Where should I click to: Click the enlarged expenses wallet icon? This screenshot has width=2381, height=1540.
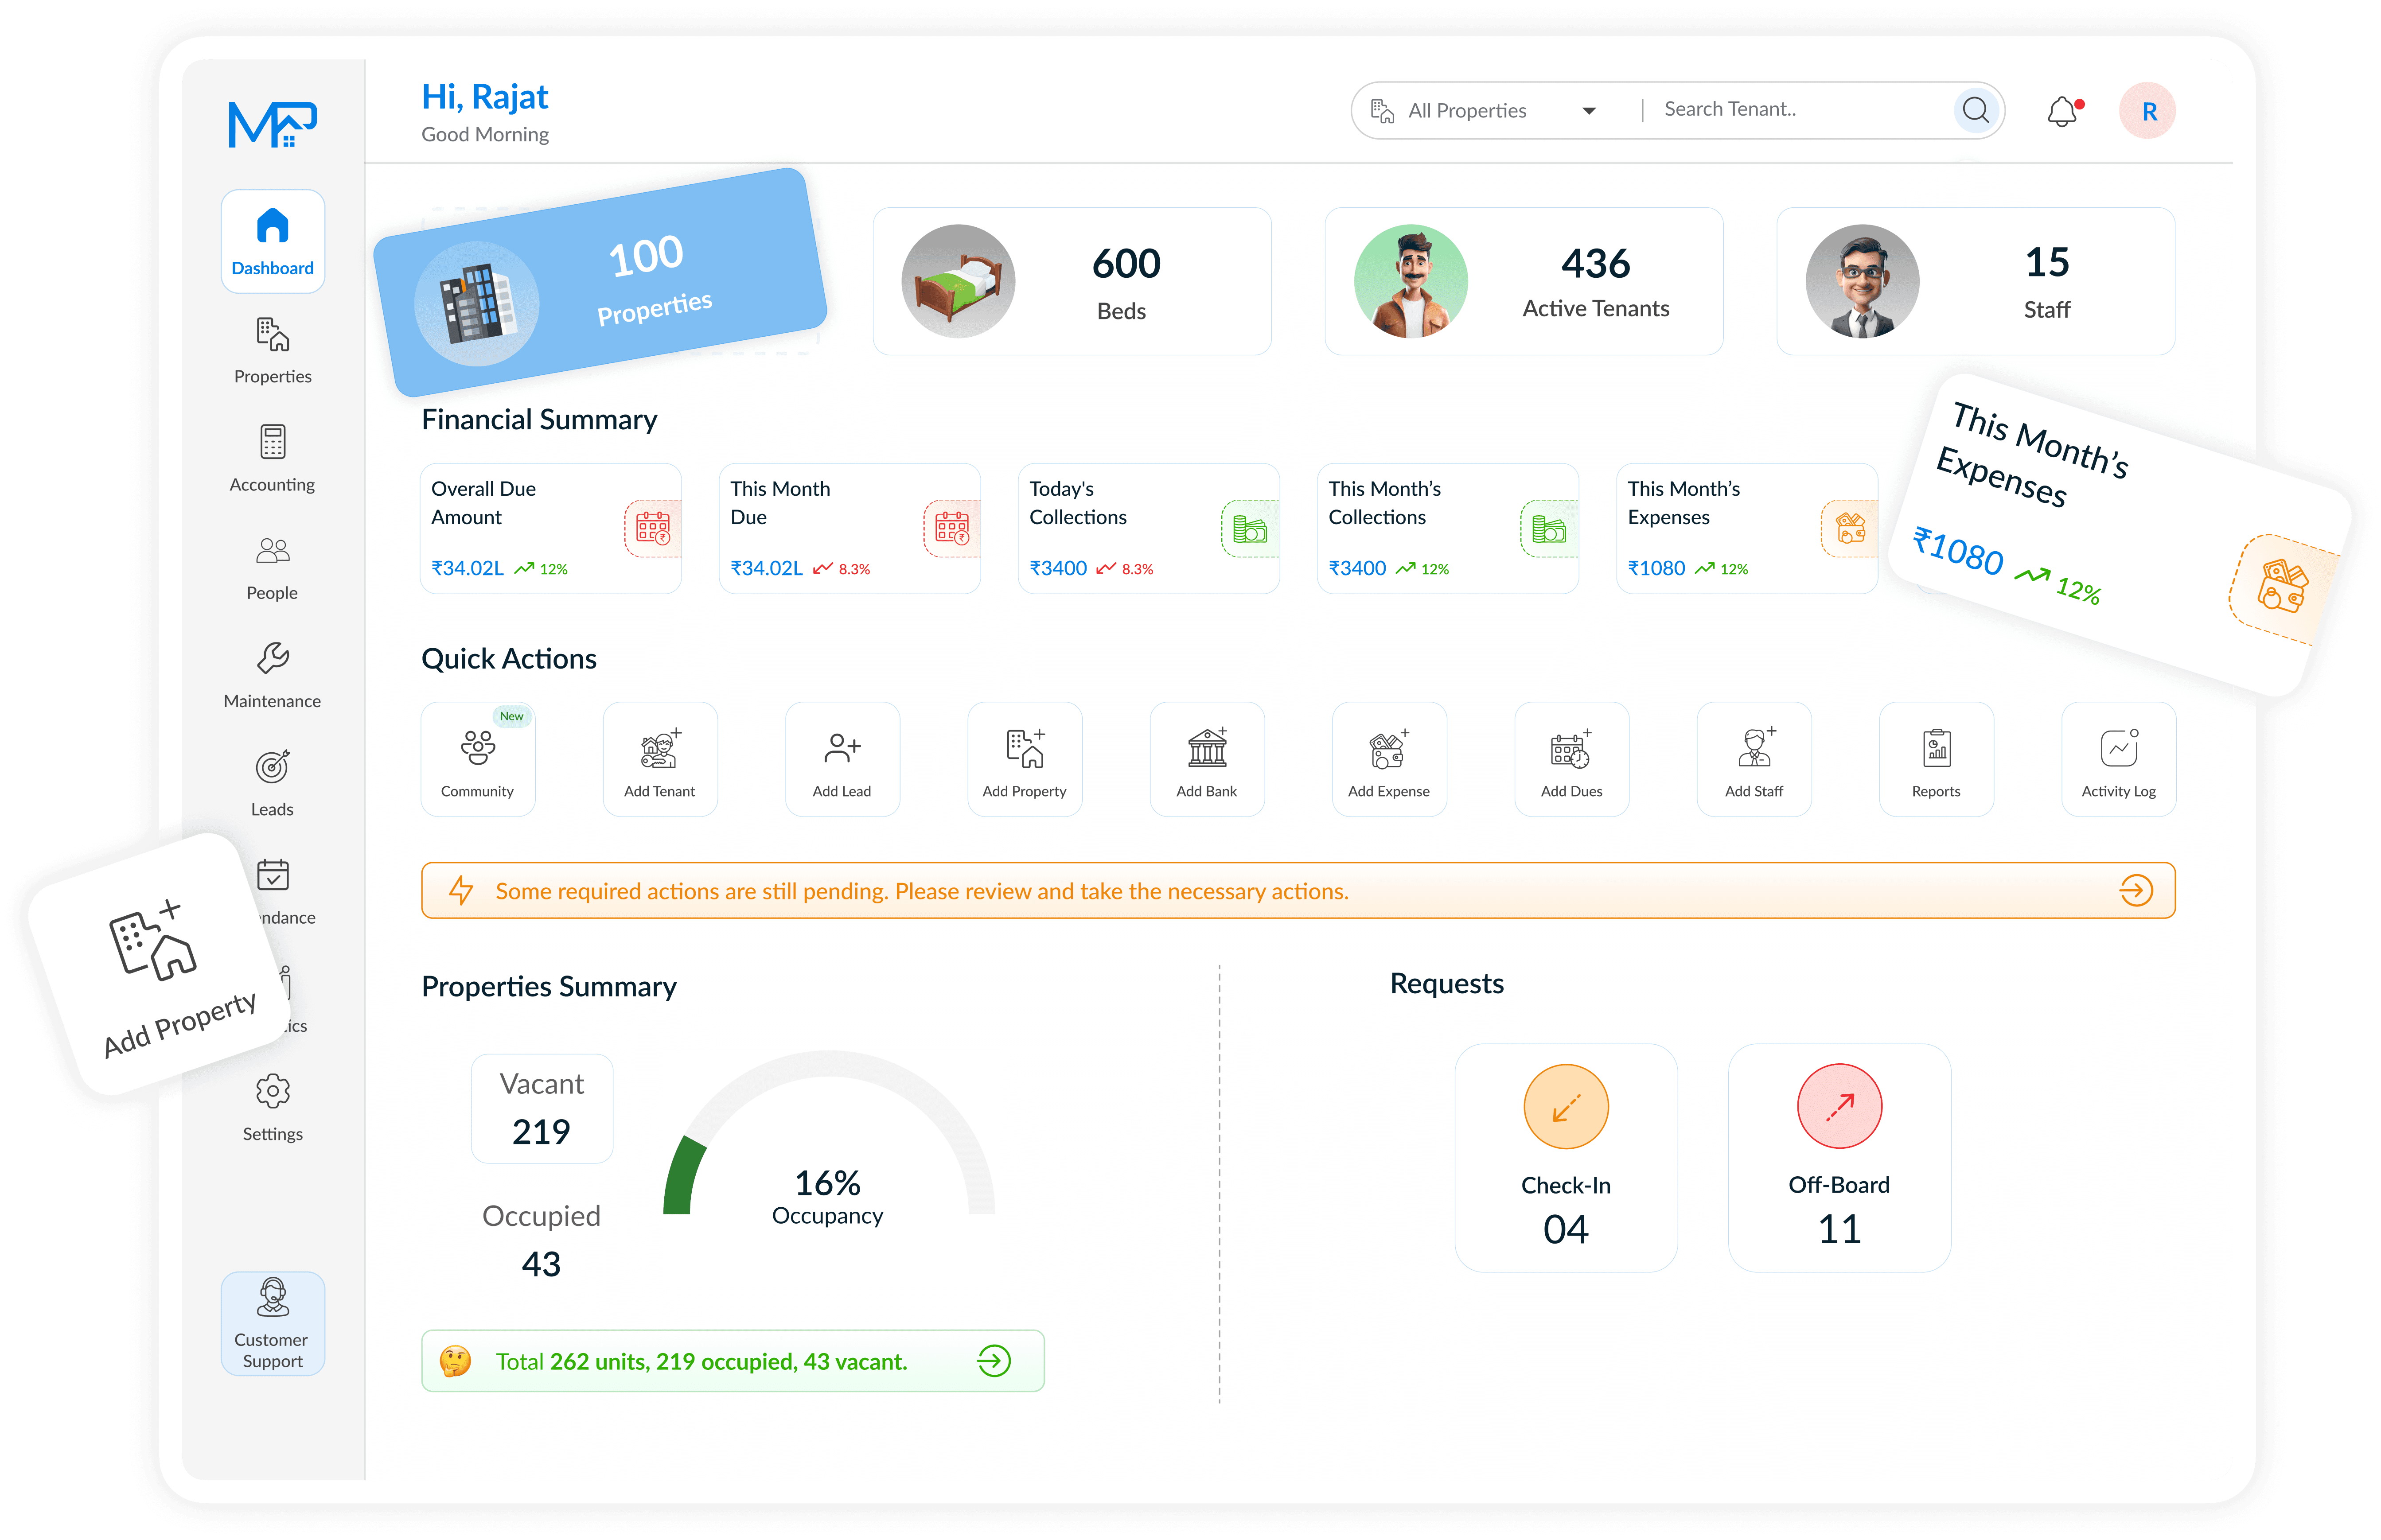[x=2283, y=588]
